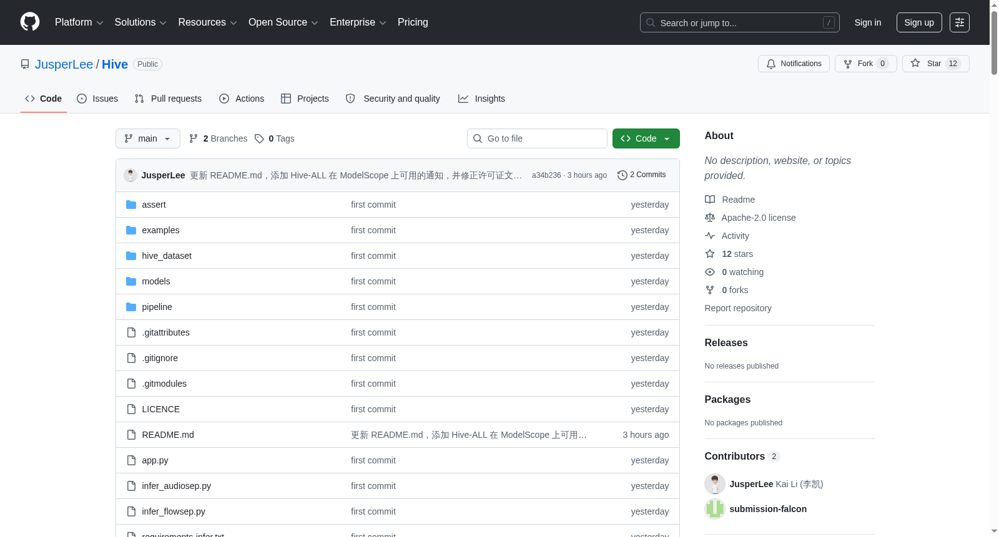The width and height of the screenshot is (999, 537).
Task: Open the Contributors section heading link
Action: 742,456
